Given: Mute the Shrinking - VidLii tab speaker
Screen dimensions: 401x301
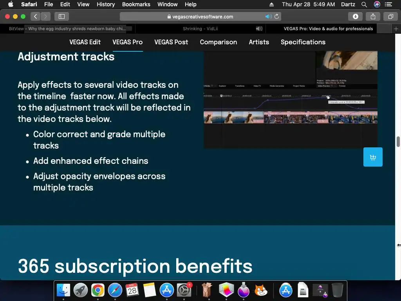Looking at the screenshot, I should click(x=259, y=29).
